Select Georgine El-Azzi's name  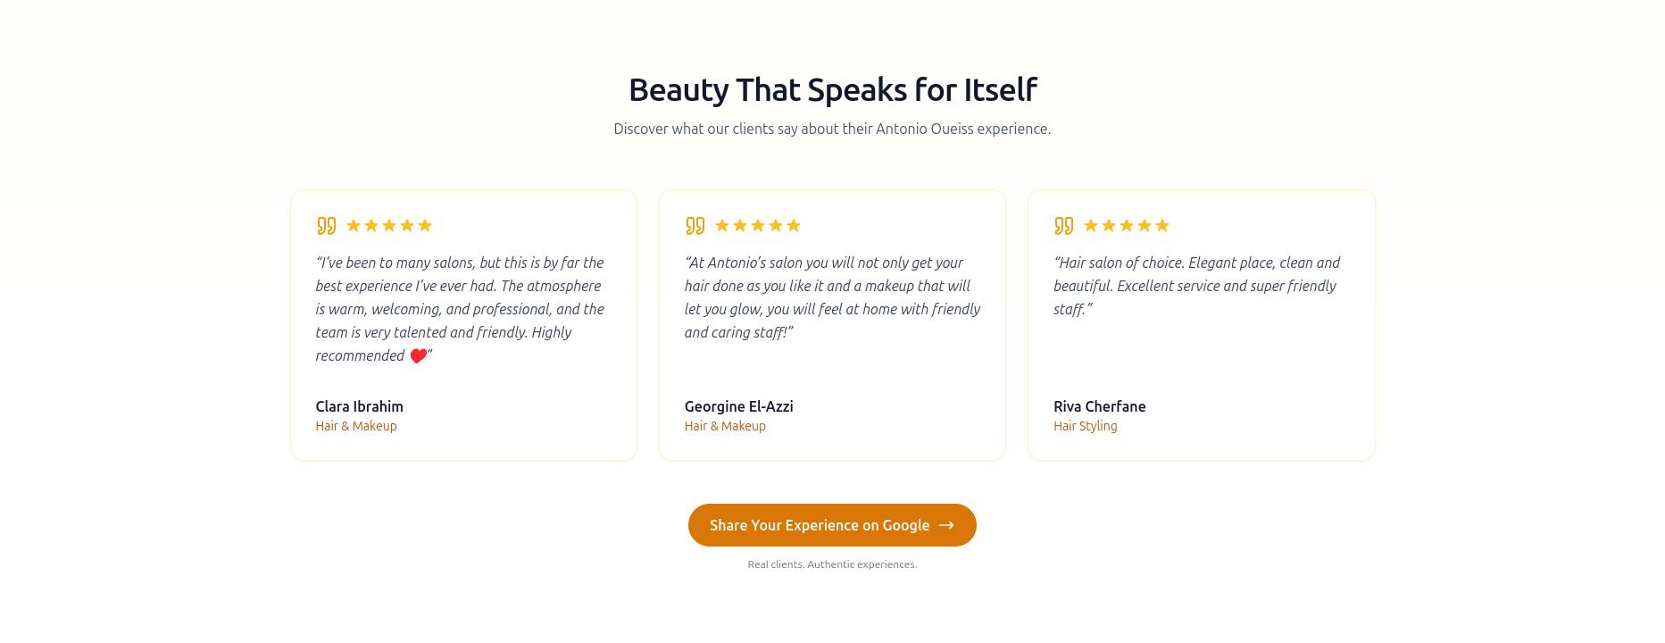click(738, 406)
